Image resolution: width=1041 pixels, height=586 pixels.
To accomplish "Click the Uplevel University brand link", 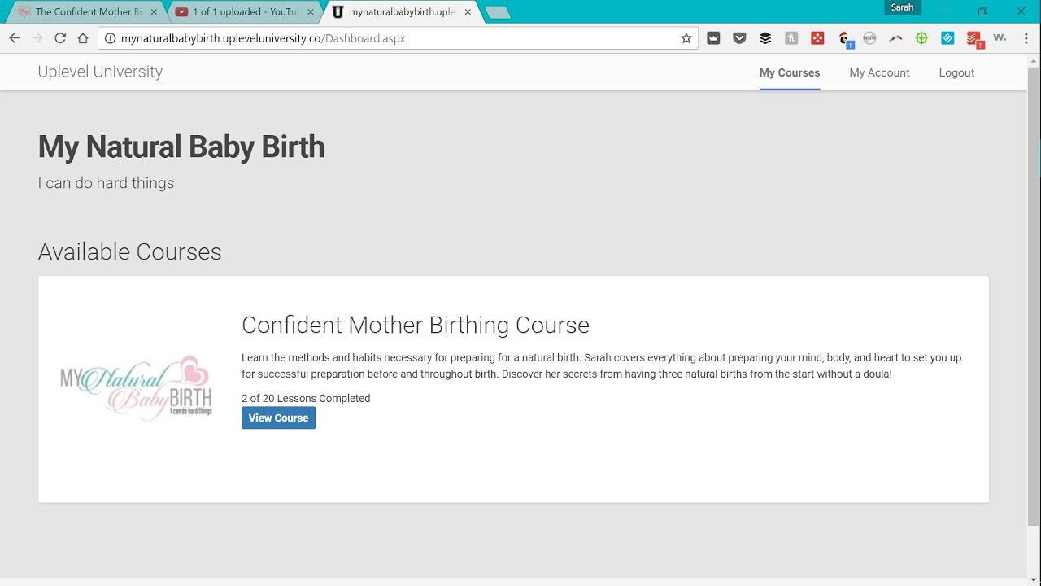I will click(x=100, y=72).
